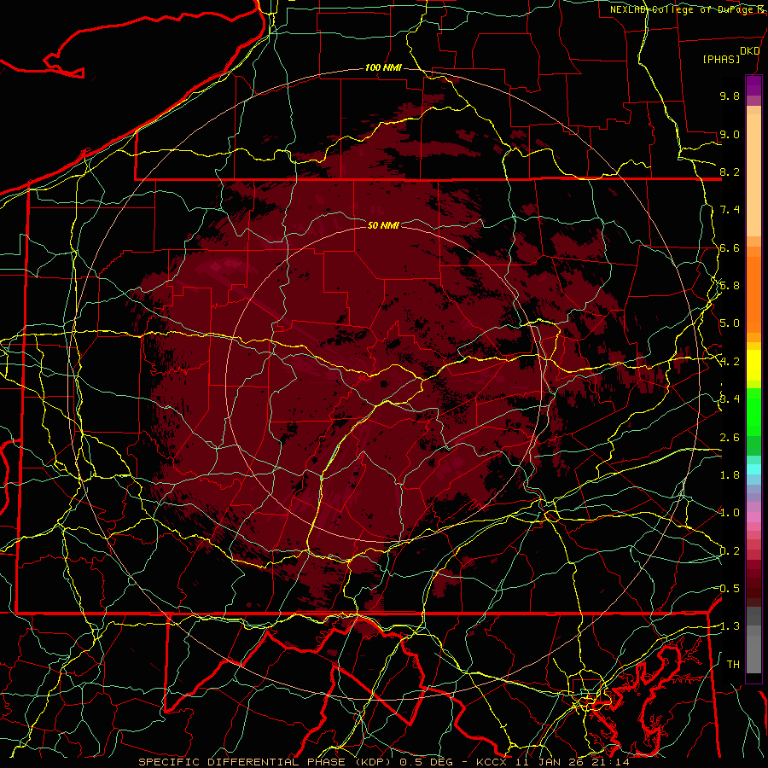Screen dimensions: 768x768
Task: Click the 1.8 value on the color scale
Action: (730, 475)
